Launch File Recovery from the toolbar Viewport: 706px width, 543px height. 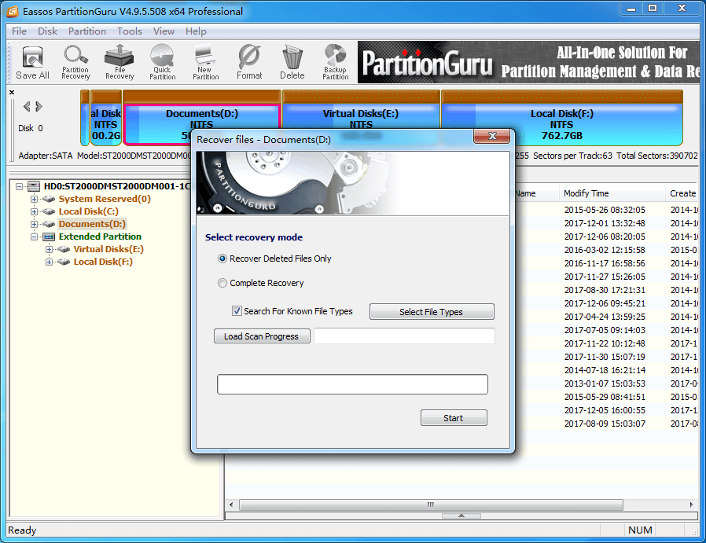point(120,62)
